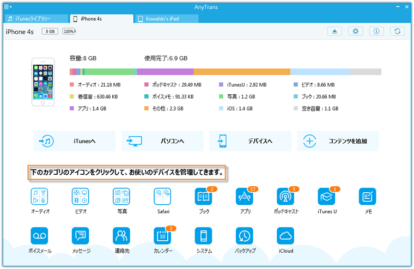Open the バックアップ (Backup) icon

pos(245,236)
